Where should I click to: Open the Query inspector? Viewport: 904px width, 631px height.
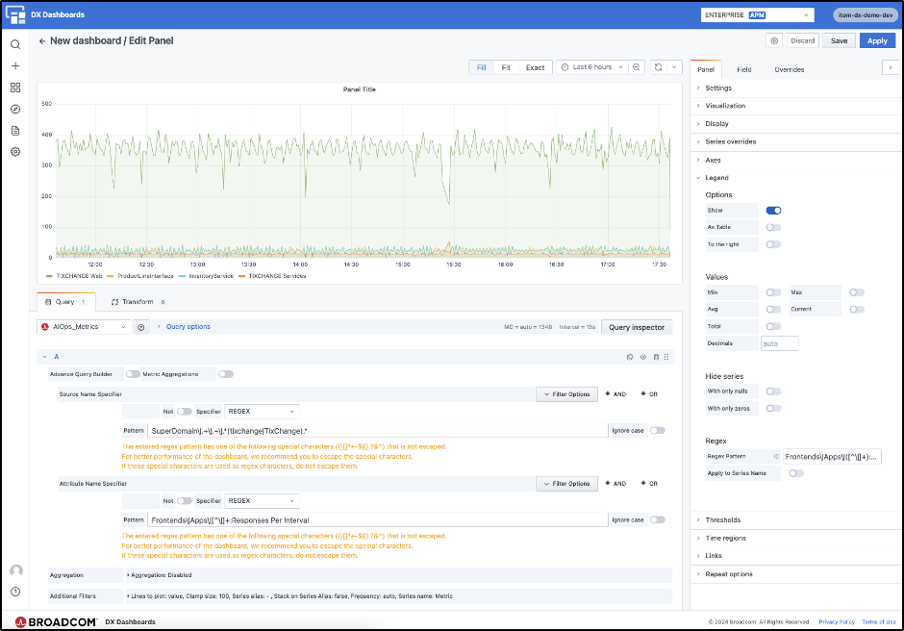pyautogui.click(x=636, y=327)
